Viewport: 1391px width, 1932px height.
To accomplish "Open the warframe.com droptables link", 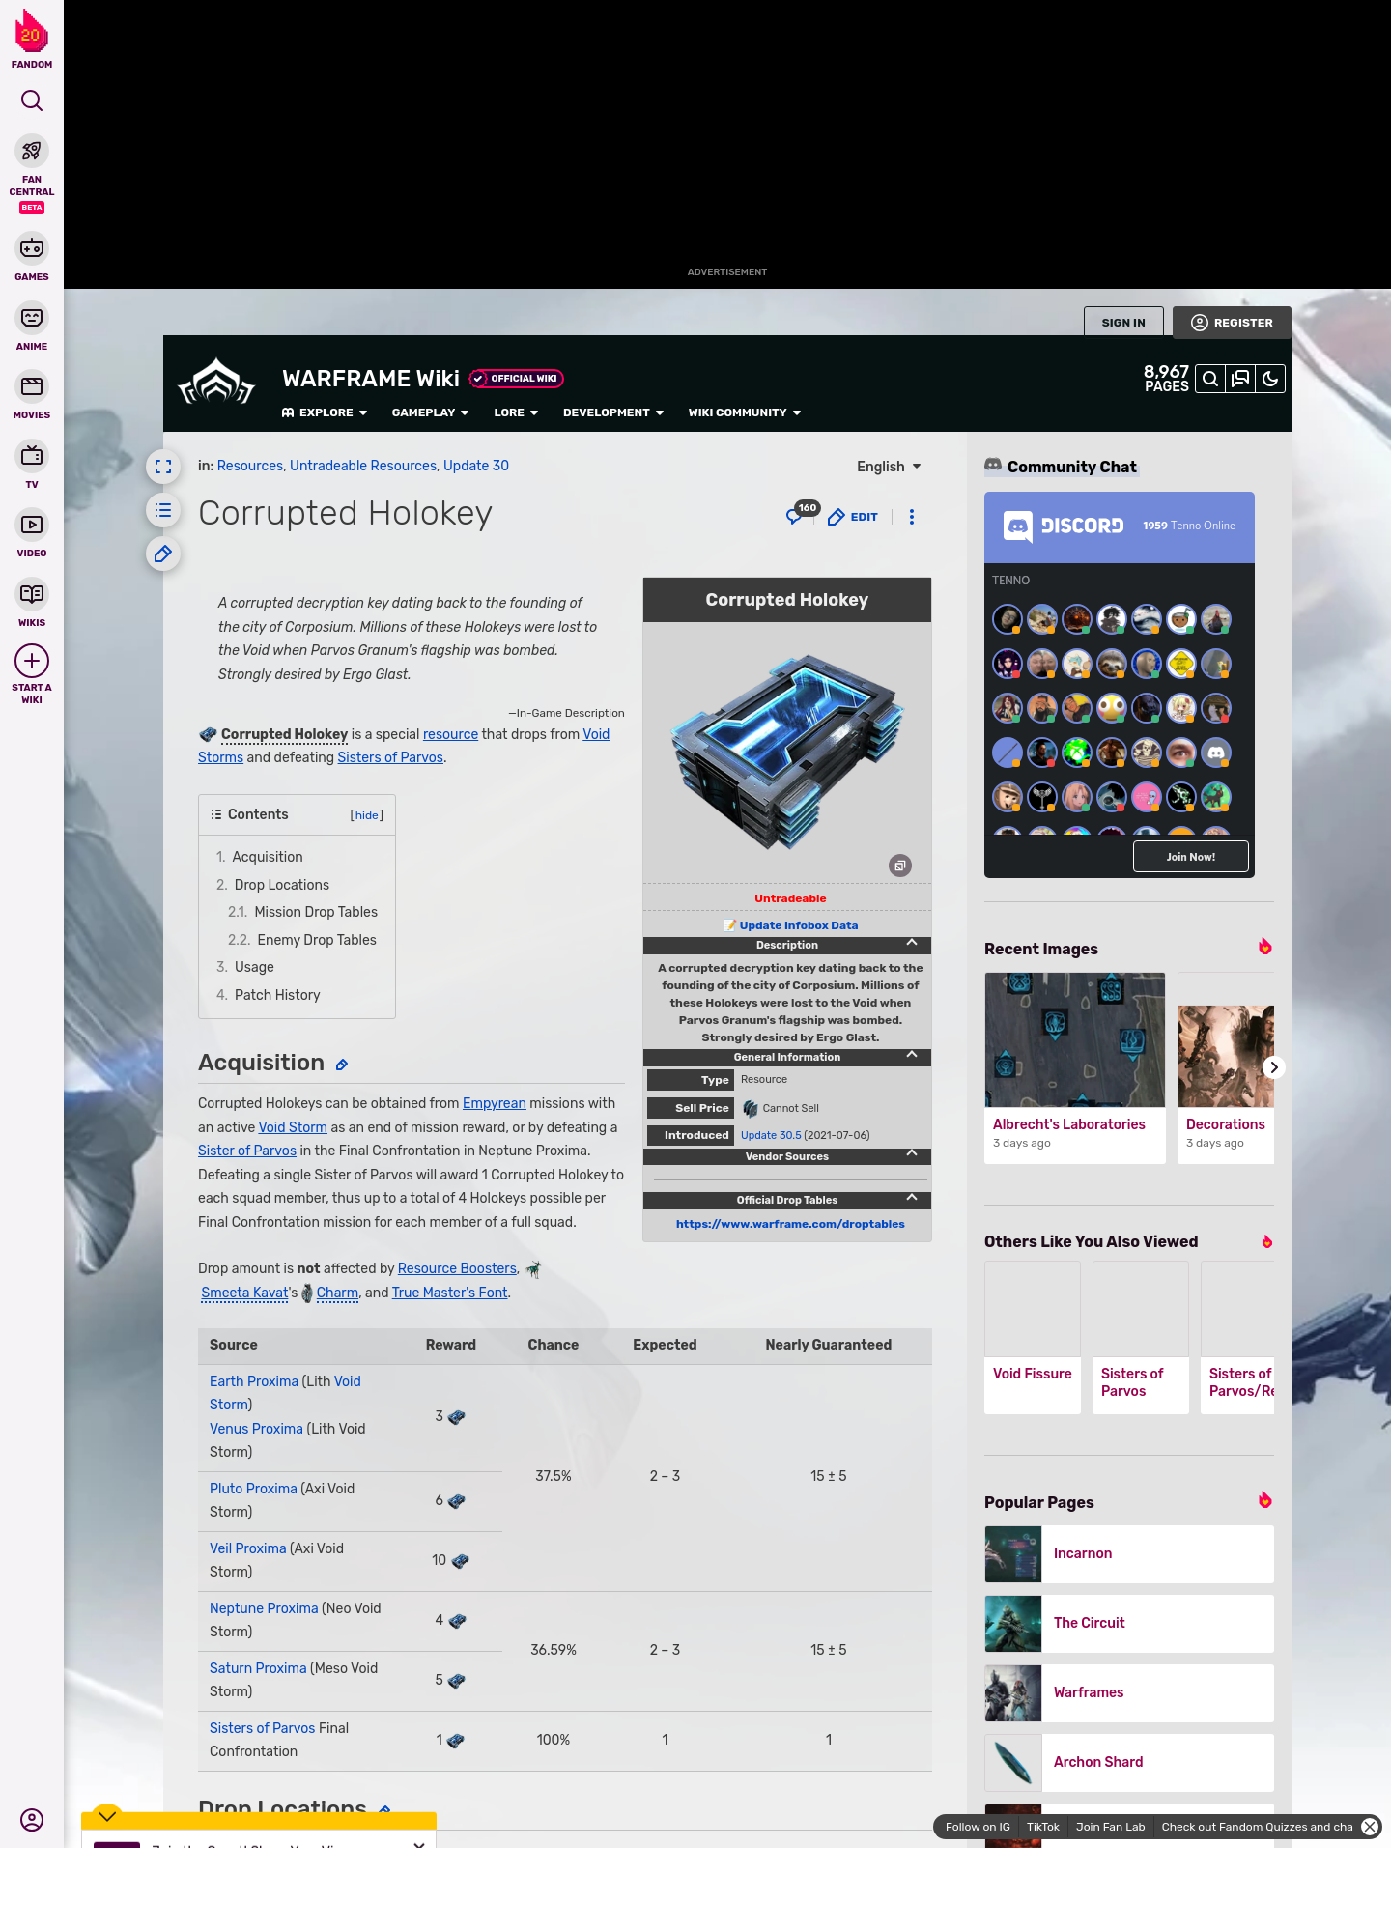I will pos(790,1224).
